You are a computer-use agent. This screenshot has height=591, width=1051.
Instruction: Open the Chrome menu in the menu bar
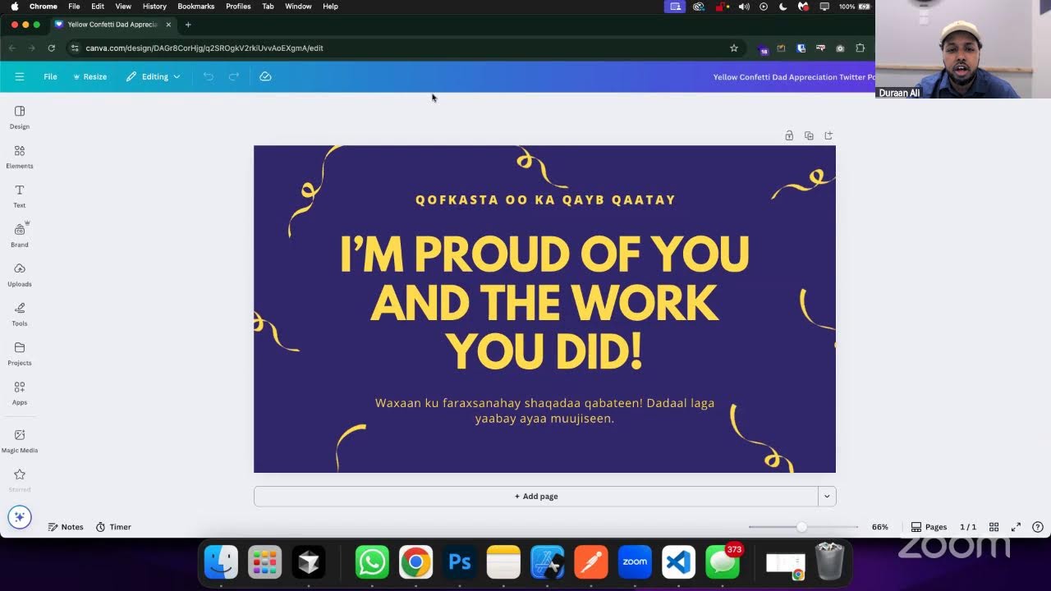click(44, 7)
